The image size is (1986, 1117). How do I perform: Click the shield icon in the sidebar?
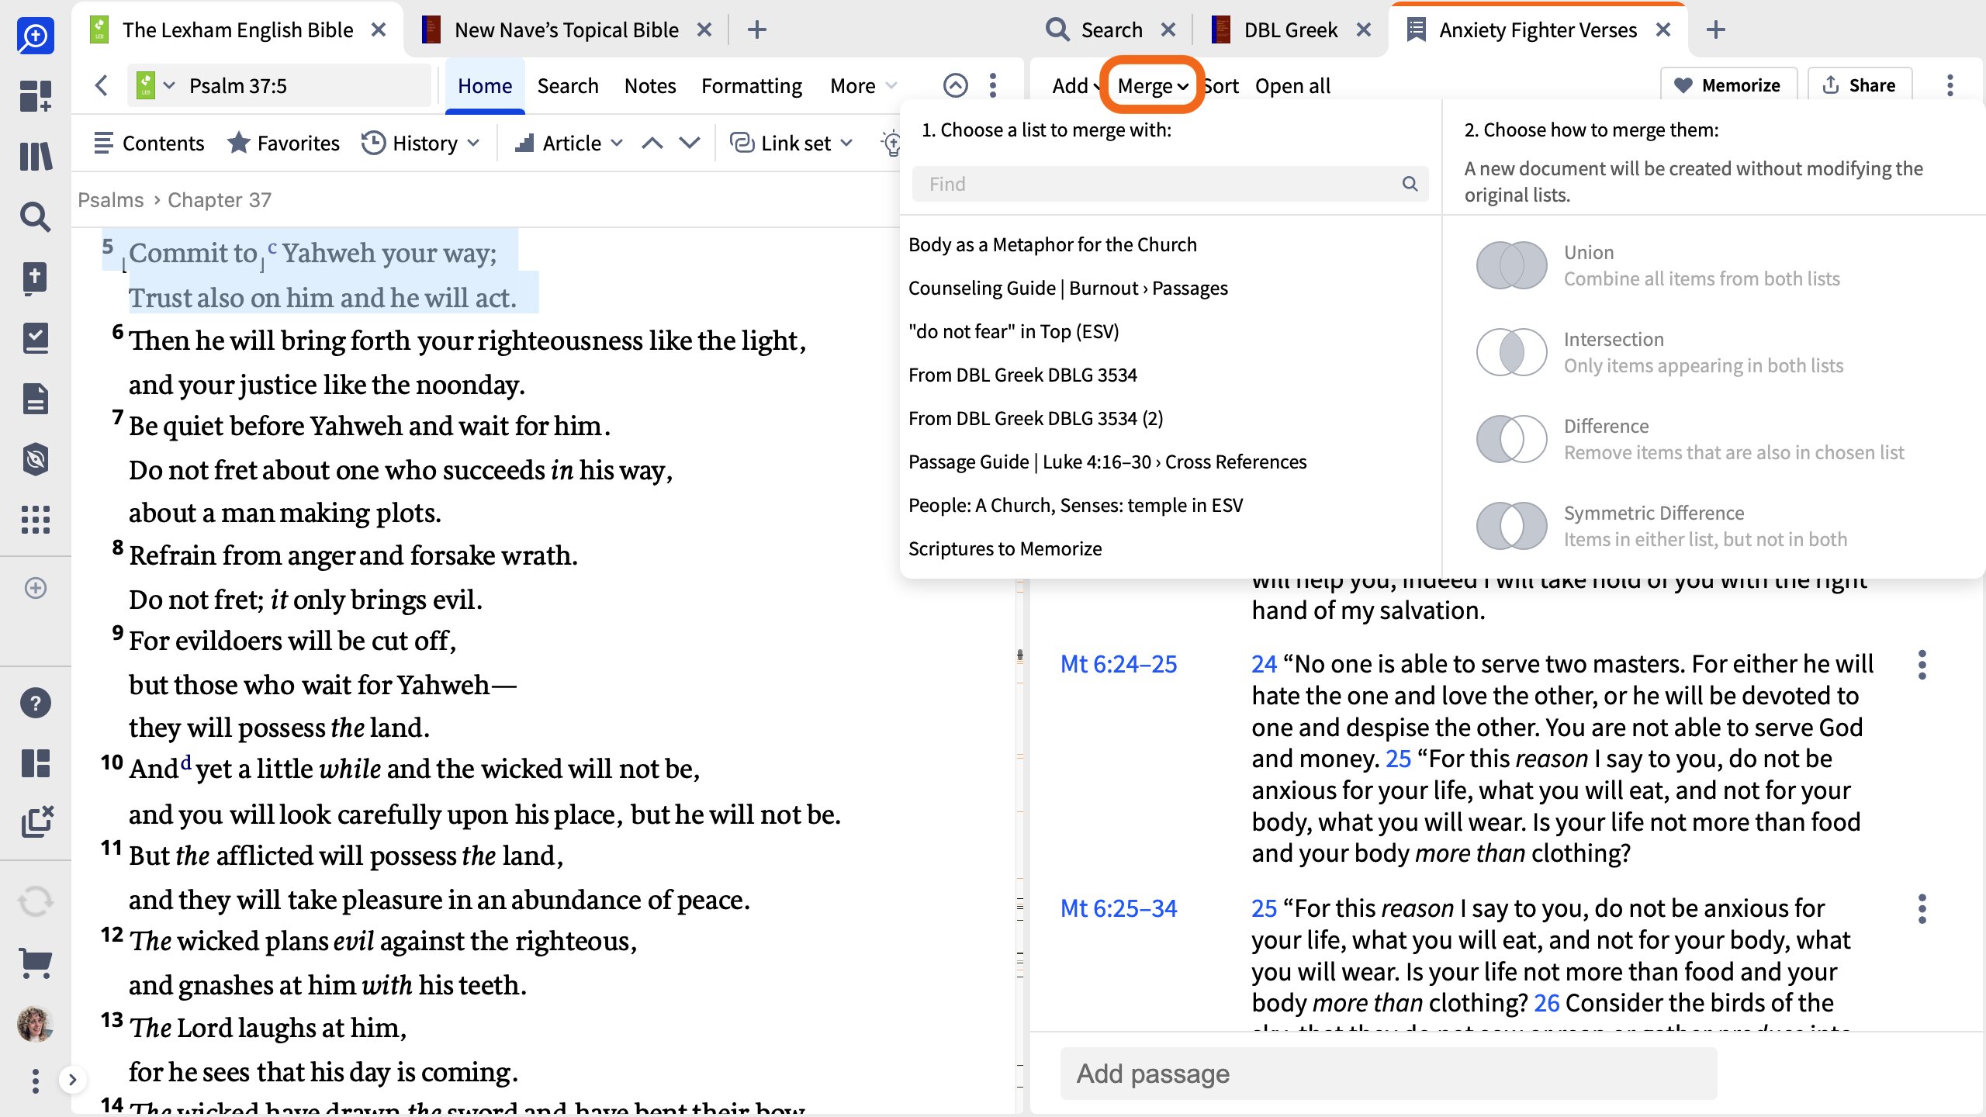click(36, 459)
